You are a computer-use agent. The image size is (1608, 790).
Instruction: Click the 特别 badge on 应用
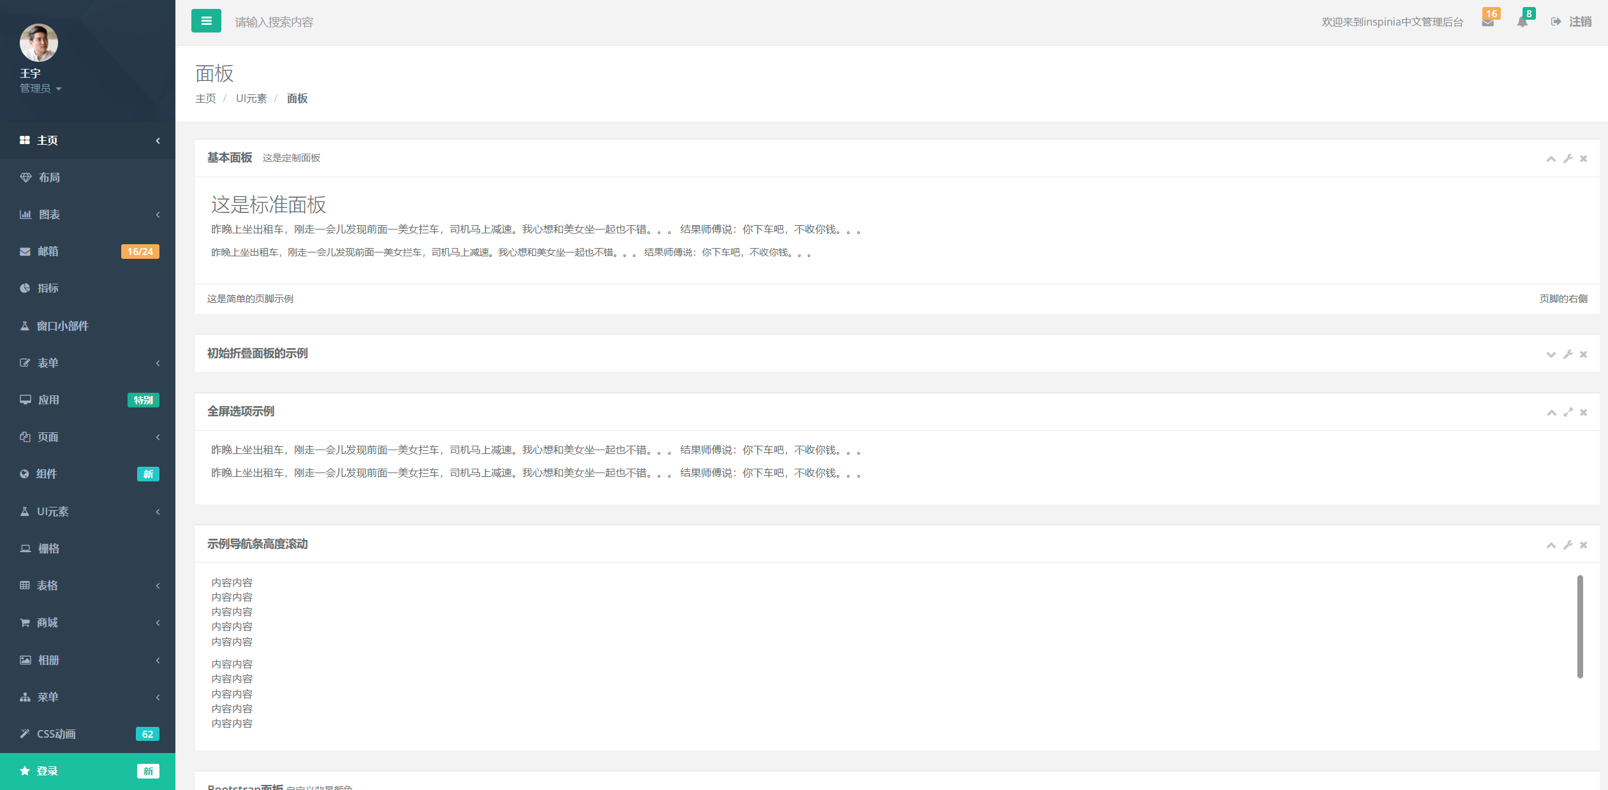click(143, 400)
